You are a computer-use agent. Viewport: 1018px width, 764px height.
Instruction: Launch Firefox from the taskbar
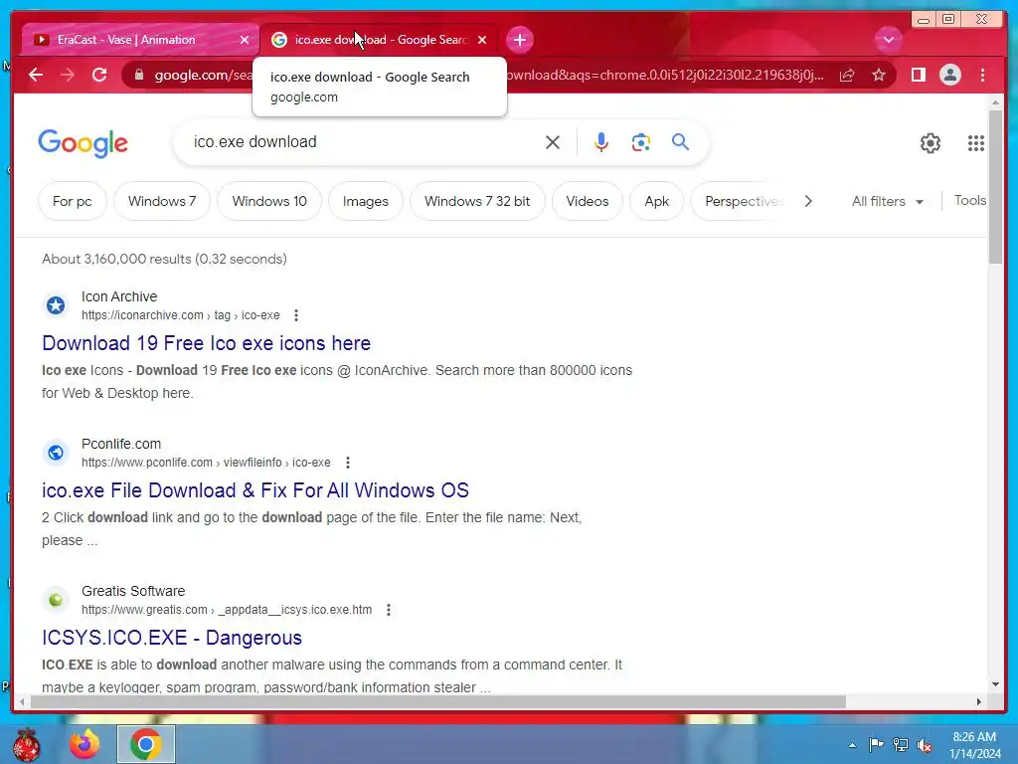(x=85, y=744)
